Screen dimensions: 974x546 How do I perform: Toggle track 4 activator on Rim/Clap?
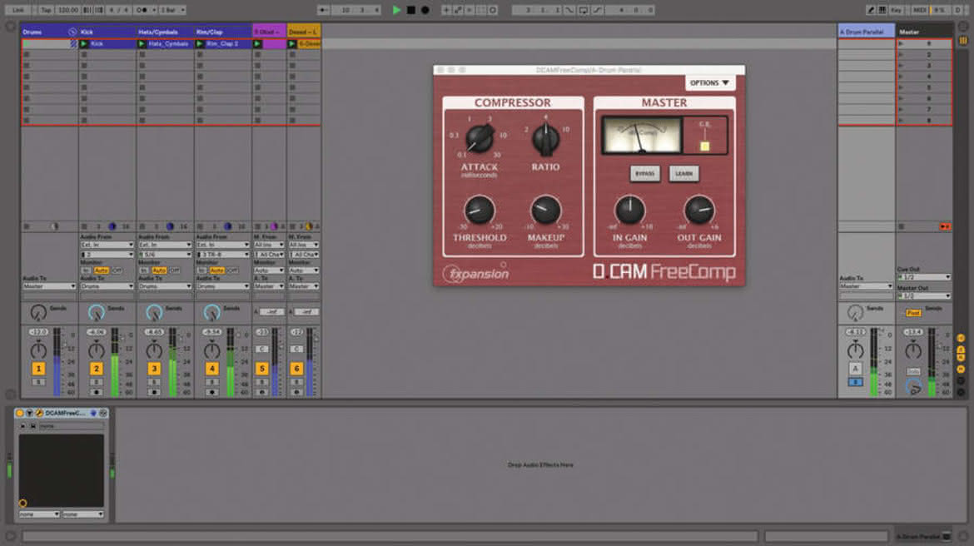pyautogui.click(x=211, y=369)
